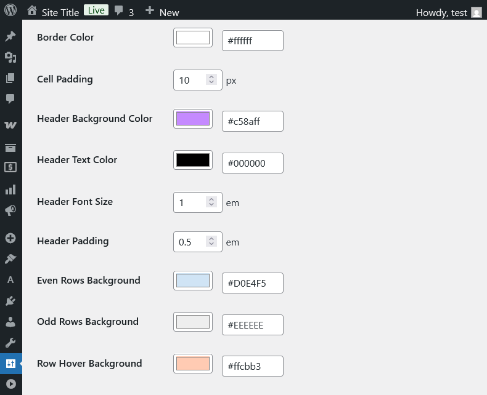Open Marketing megaphone icon

(10, 210)
